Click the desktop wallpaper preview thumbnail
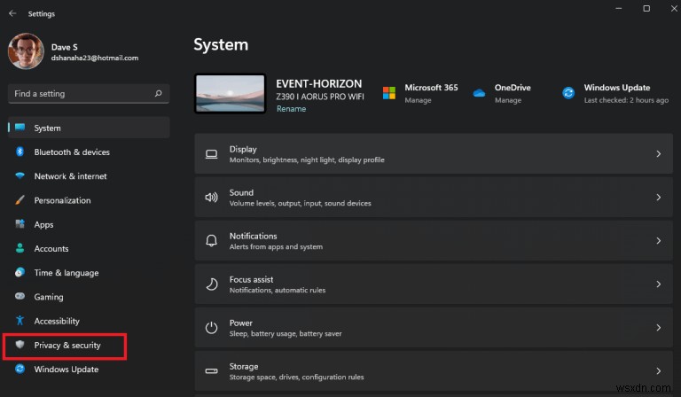Image resolution: width=681 pixels, height=397 pixels. [230, 94]
